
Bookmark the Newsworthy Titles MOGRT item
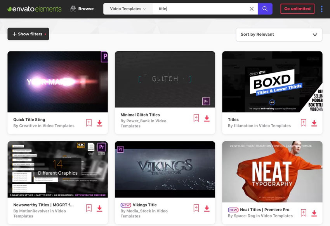pos(89,209)
